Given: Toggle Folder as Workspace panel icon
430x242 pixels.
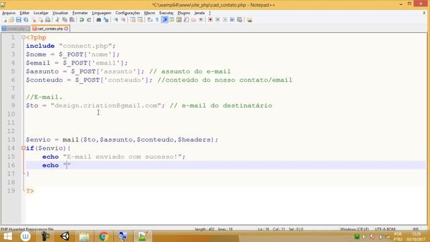Looking at the screenshot, I should [193, 19].
